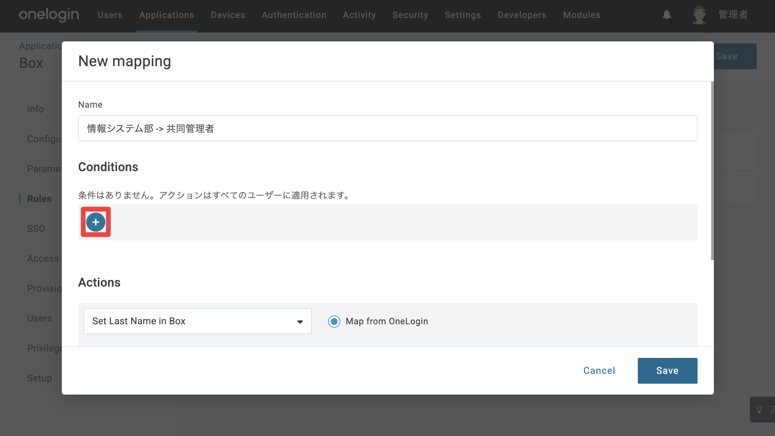
Task: Switch to the Provisioning sidebar tab
Action: 44,288
